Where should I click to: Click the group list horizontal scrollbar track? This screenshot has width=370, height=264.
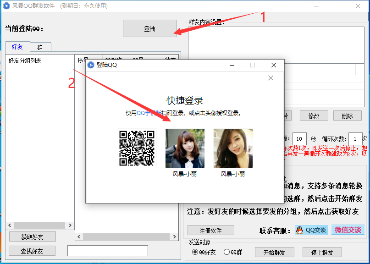coord(39,225)
